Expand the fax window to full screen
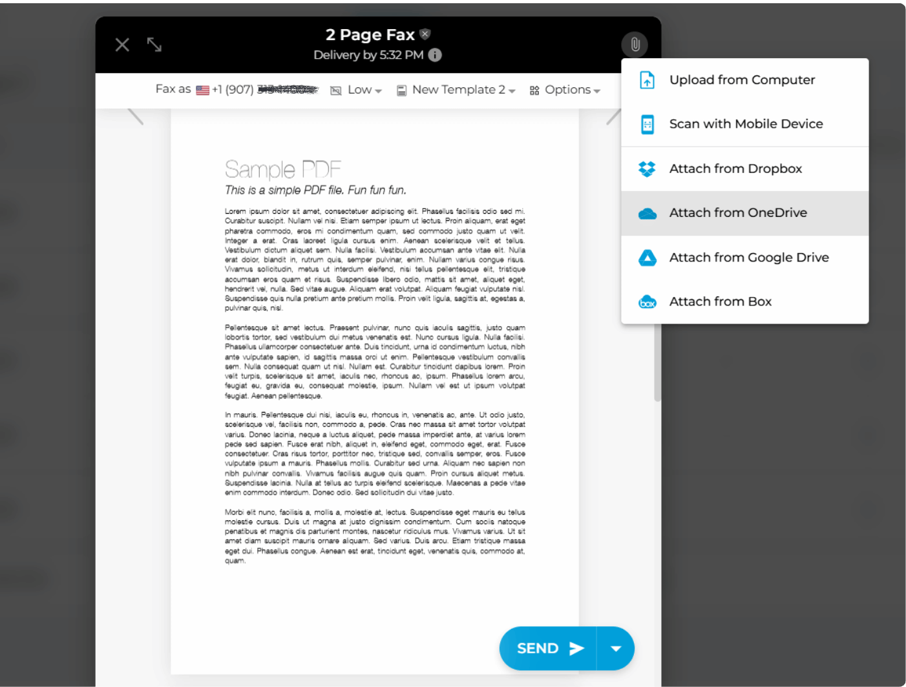 (x=154, y=45)
